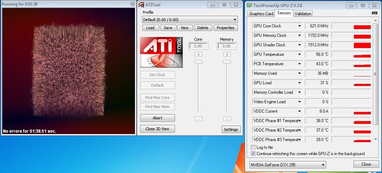Open VDDC Phase #3 Temperature dropdown
382x173 pixels.
coord(299,140)
